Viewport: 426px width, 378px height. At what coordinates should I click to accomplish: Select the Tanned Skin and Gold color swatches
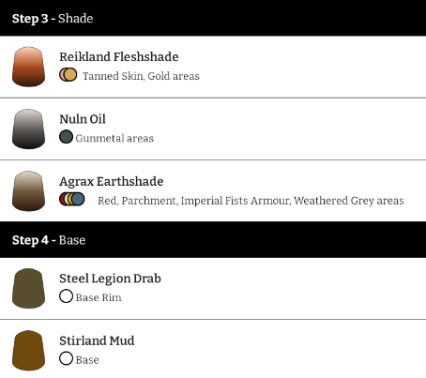click(68, 75)
